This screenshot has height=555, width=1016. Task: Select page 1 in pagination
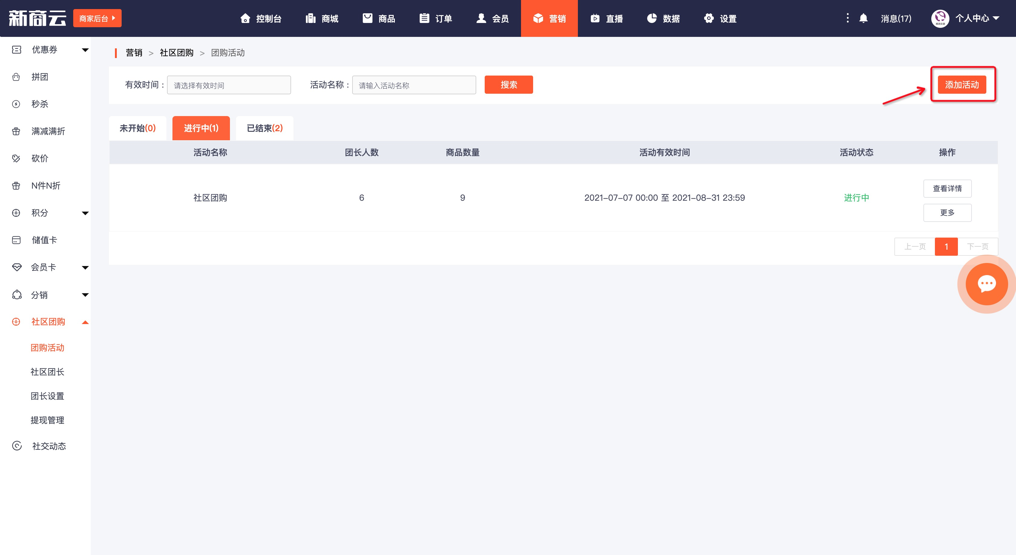click(x=946, y=246)
